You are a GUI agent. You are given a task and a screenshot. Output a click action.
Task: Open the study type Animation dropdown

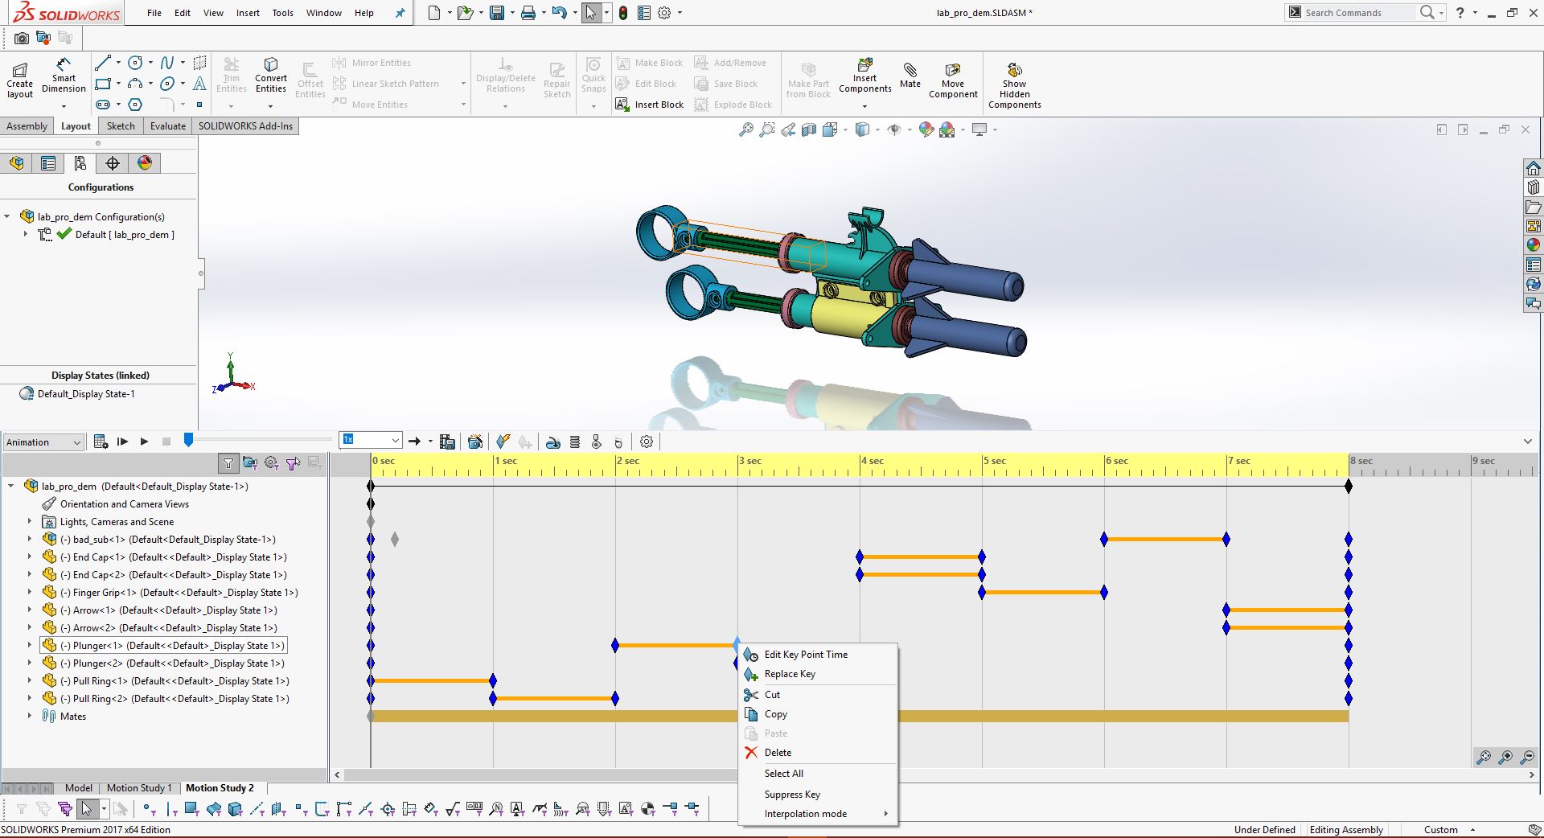click(43, 442)
